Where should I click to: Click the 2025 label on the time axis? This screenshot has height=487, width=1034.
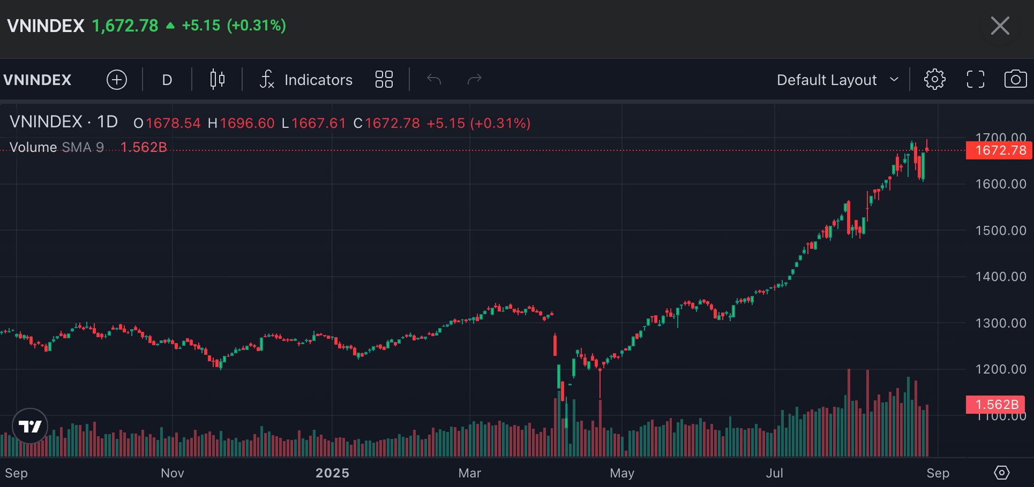[332, 473]
